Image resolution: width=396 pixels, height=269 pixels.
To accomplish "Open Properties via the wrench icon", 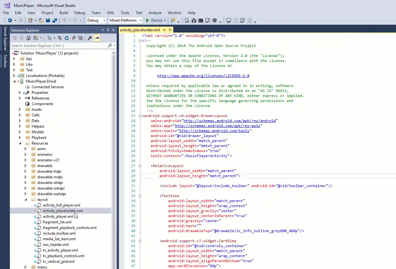I will pos(90,38).
